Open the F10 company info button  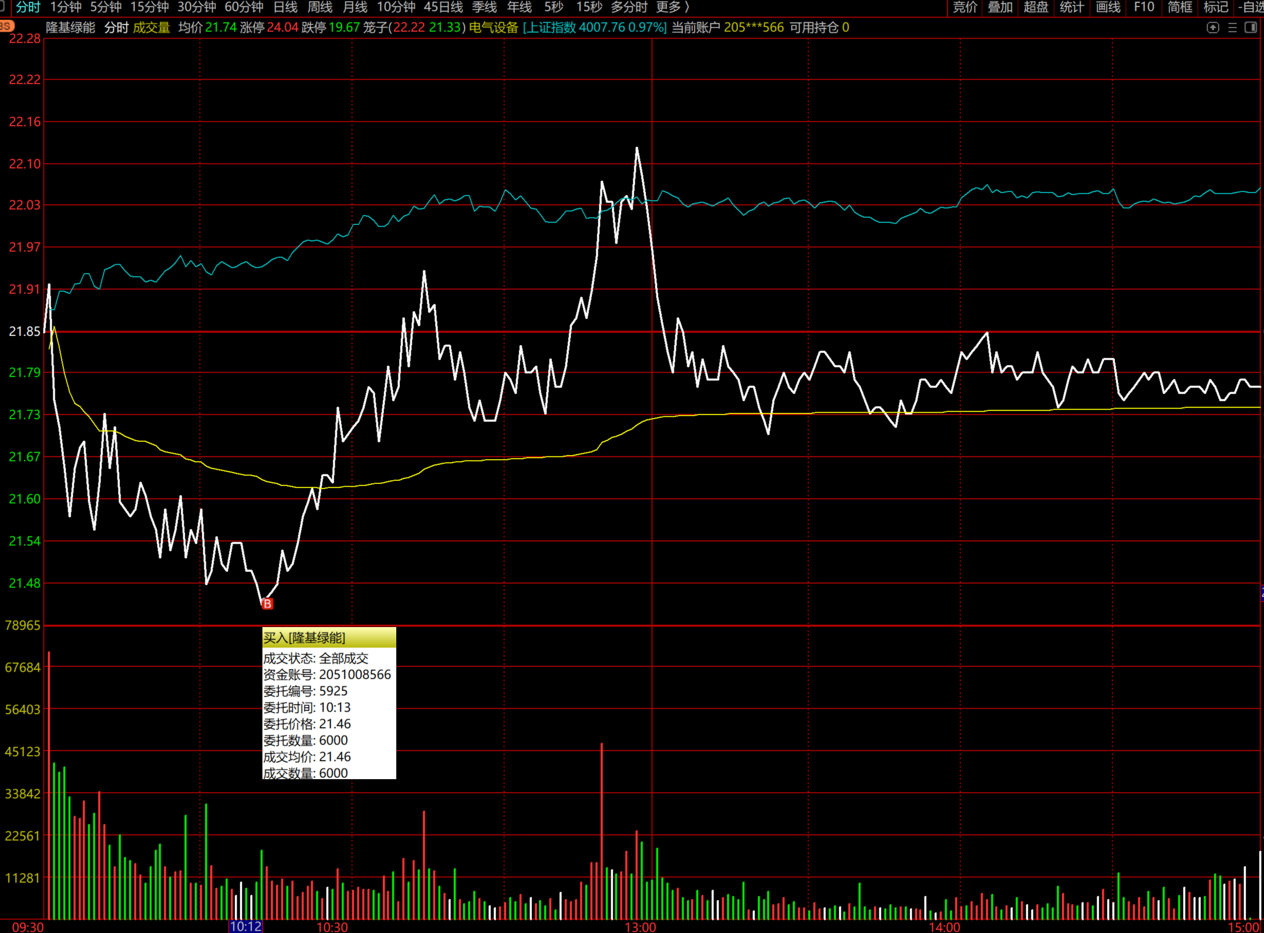pyautogui.click(x=1144, y=7)
